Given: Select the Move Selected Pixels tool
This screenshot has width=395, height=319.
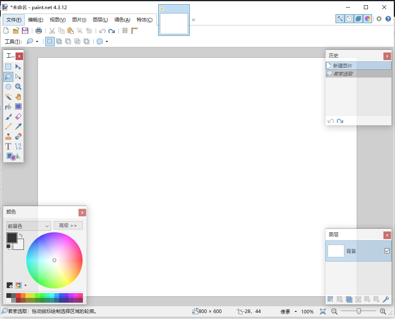Looking at the screenshot, I should [18, 66].
